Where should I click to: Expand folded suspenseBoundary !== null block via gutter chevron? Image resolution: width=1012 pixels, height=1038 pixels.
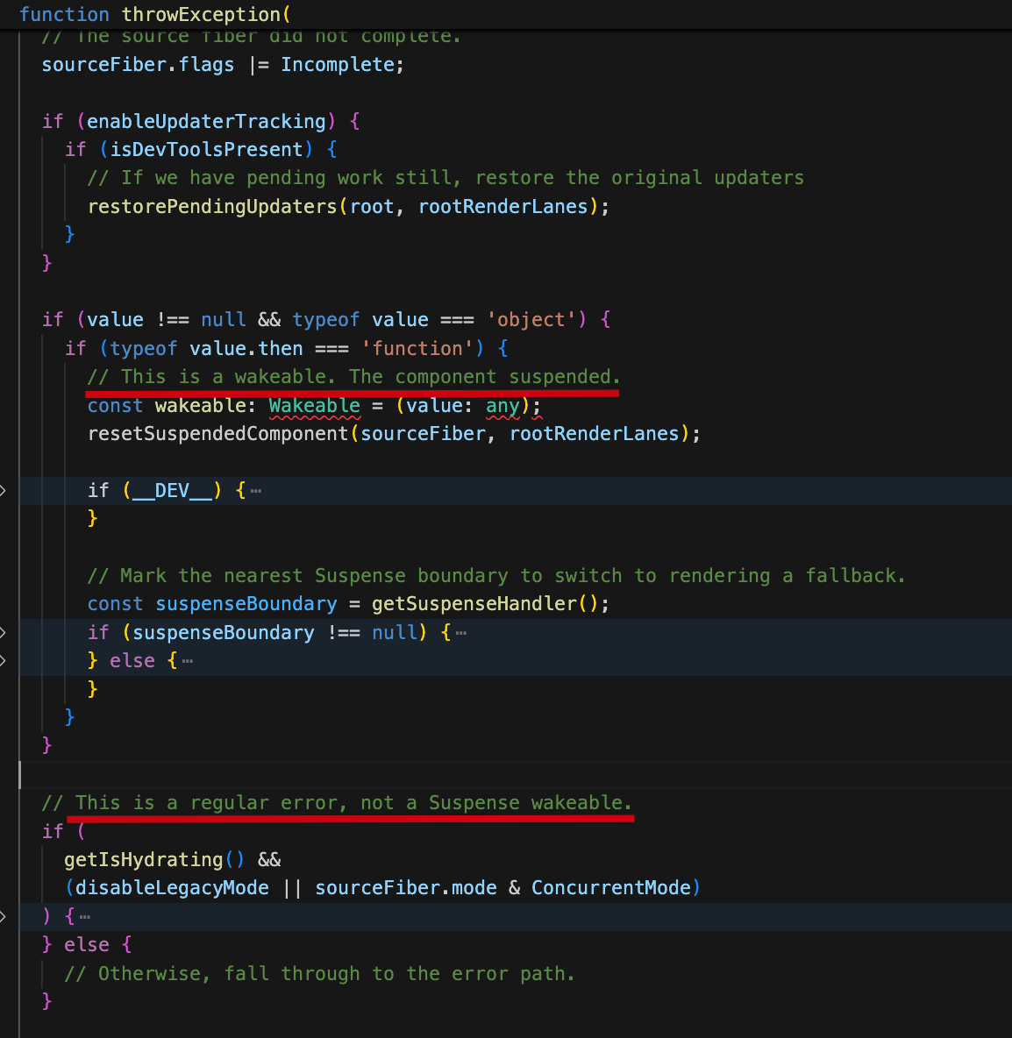[x=4, y=633]
